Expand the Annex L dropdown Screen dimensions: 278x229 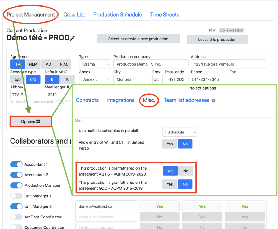(95, 79)
